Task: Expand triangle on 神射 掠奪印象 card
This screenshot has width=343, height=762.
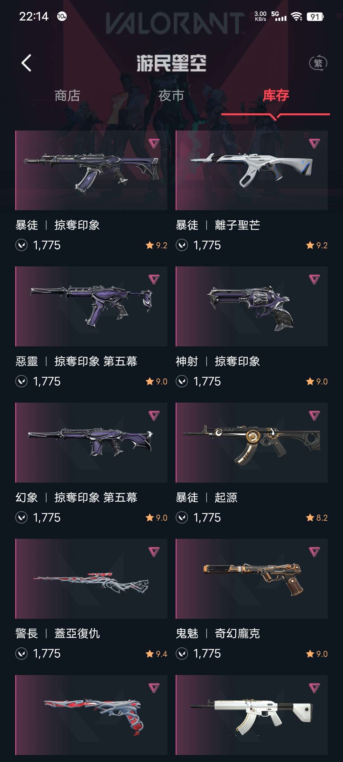Action: (314, 279)
